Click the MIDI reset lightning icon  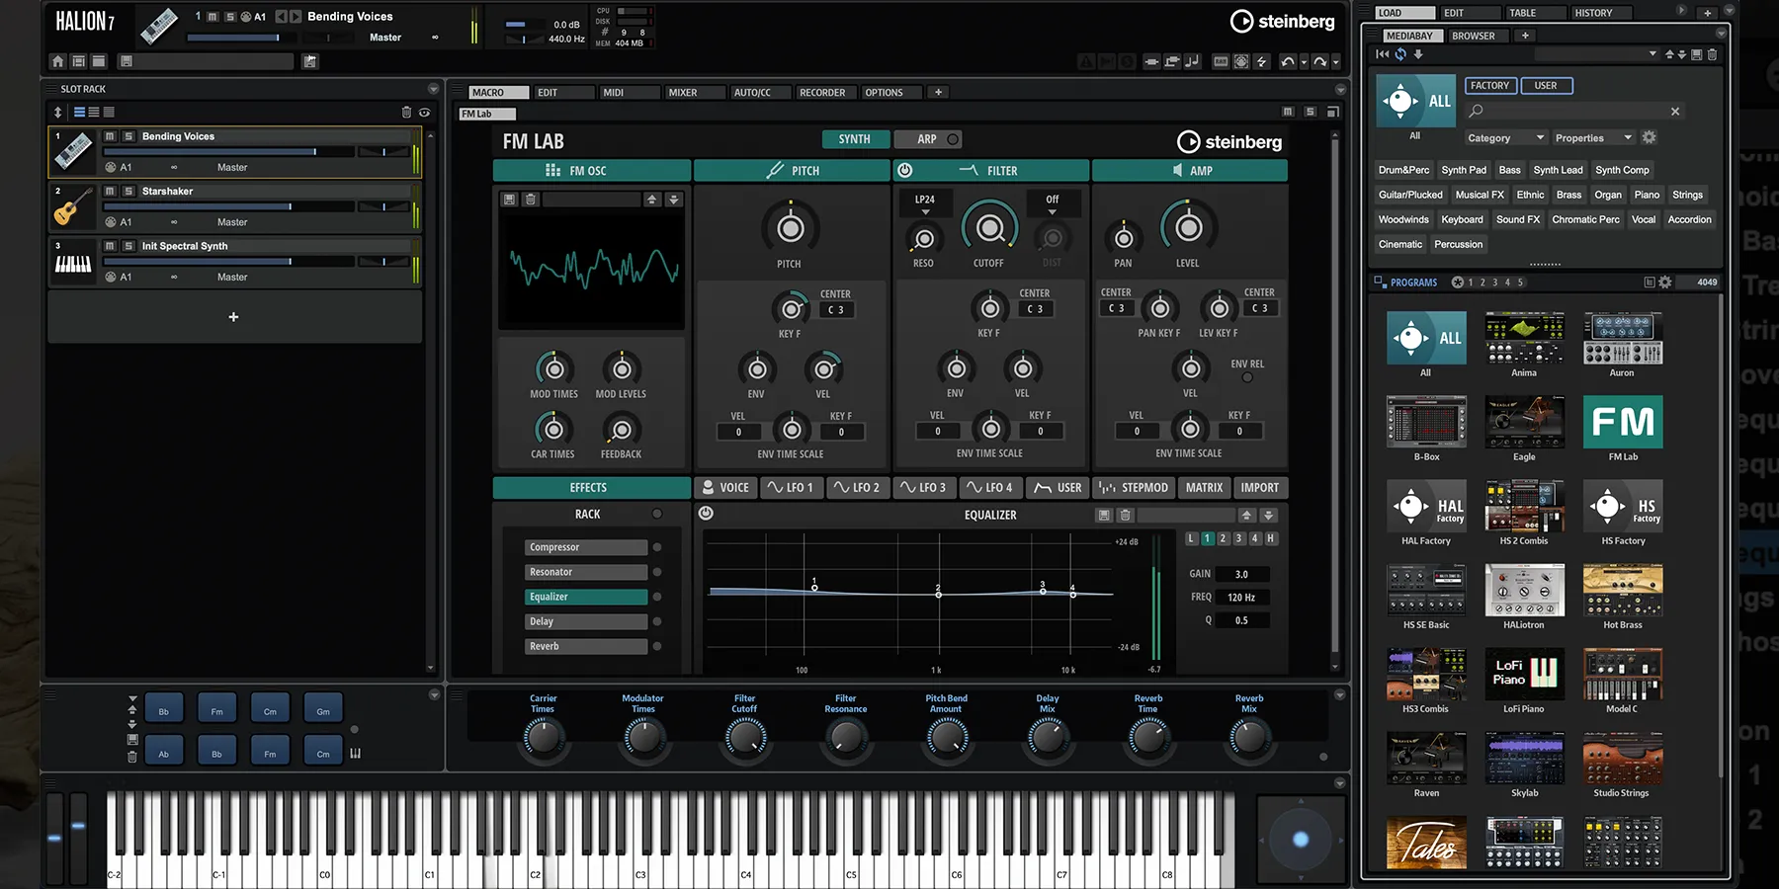pyautogui.click(x=1262, y=61)
